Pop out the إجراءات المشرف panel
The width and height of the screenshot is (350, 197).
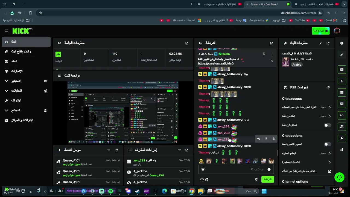click(187, 150)
